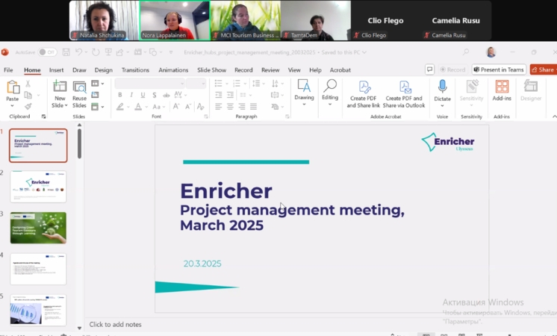Open the Reuse Slides pane

(x=79, y=95)
